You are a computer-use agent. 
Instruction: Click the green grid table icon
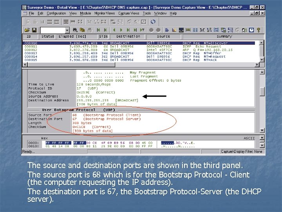[188, 30]
